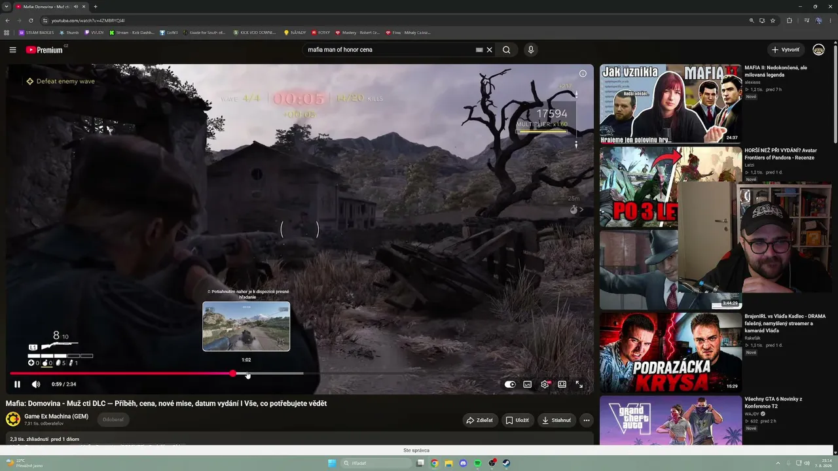Open the player settings gear
The height and width of the screenshot is (471, 838).
pyautogui.click(x=545, y=385)
